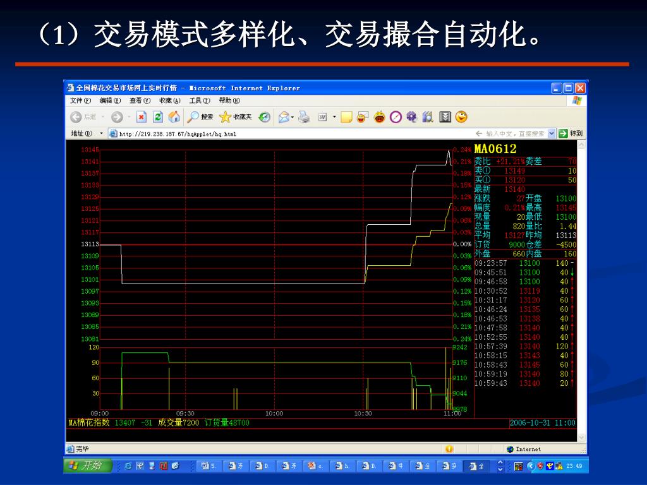Screen dimensions: 647x485
Task: Open the 帮助(H) menu
Action: (229, 100)
